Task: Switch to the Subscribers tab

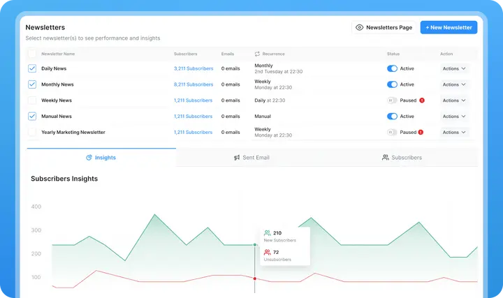Action: point(402,157)
